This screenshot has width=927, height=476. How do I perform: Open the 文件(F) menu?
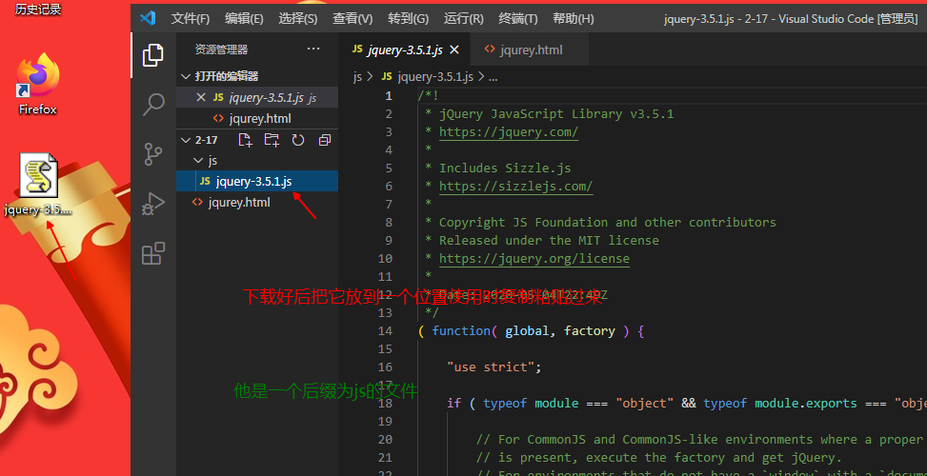coord(191,18)
